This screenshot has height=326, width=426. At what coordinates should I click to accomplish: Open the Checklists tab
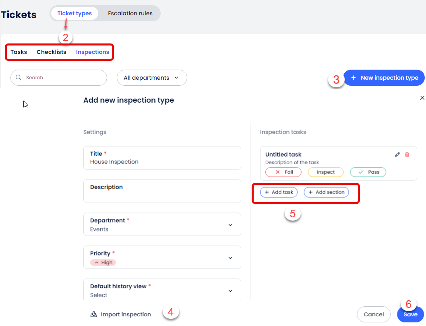click(x=51, y=52)
